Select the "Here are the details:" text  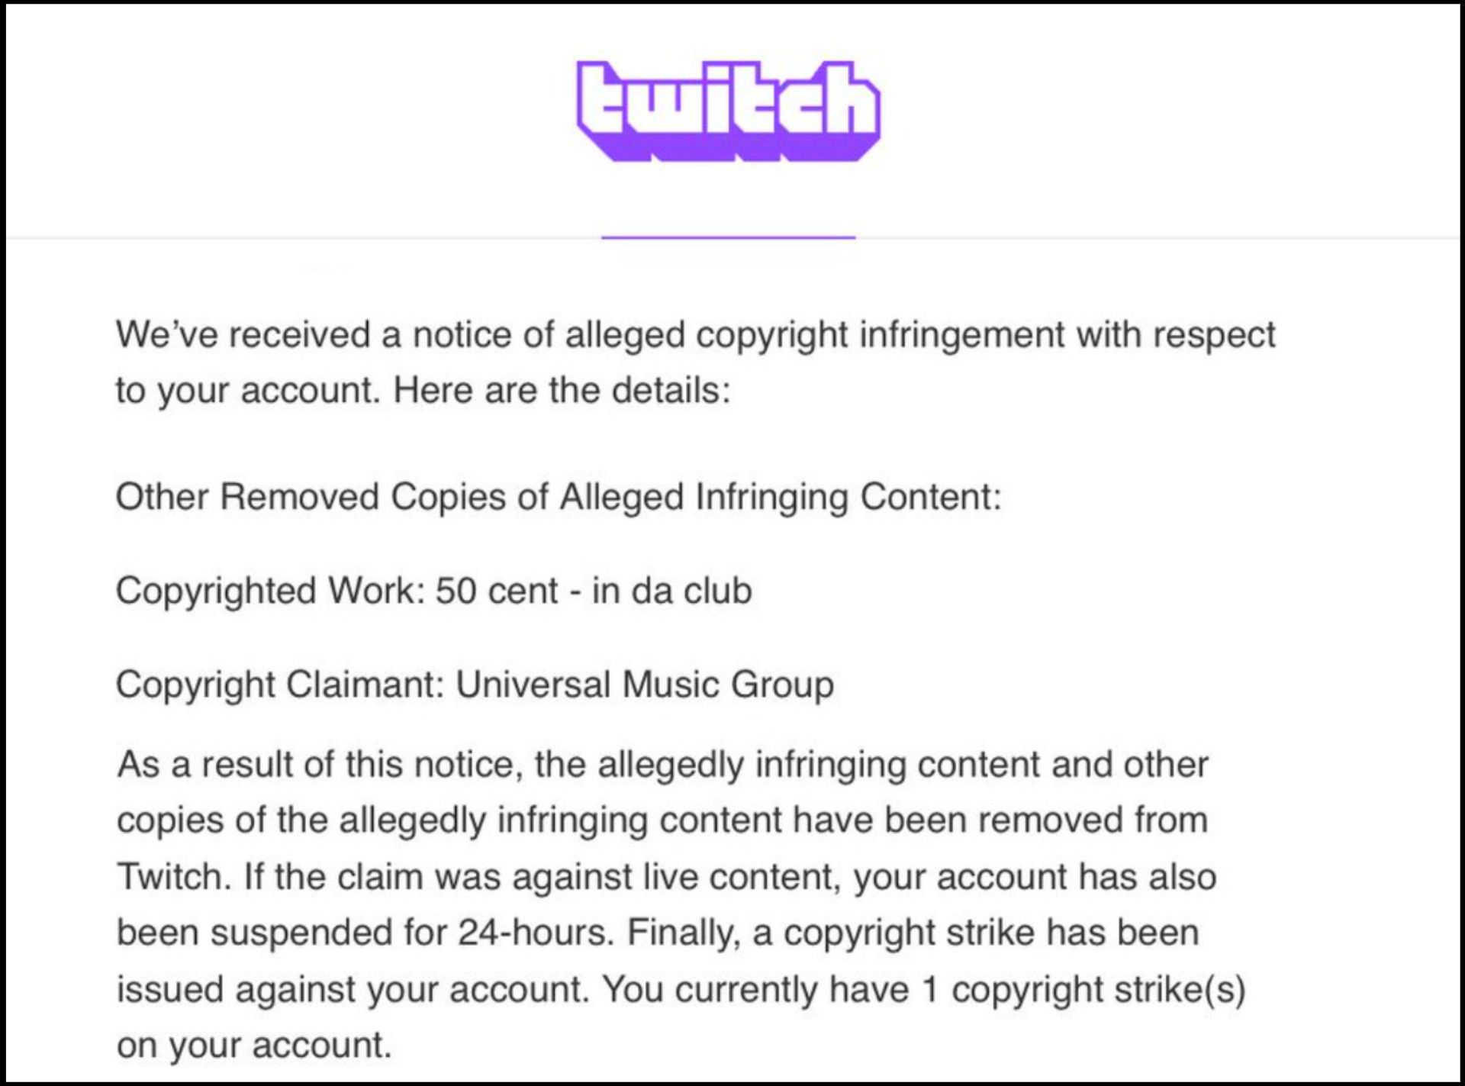point(562,391)
